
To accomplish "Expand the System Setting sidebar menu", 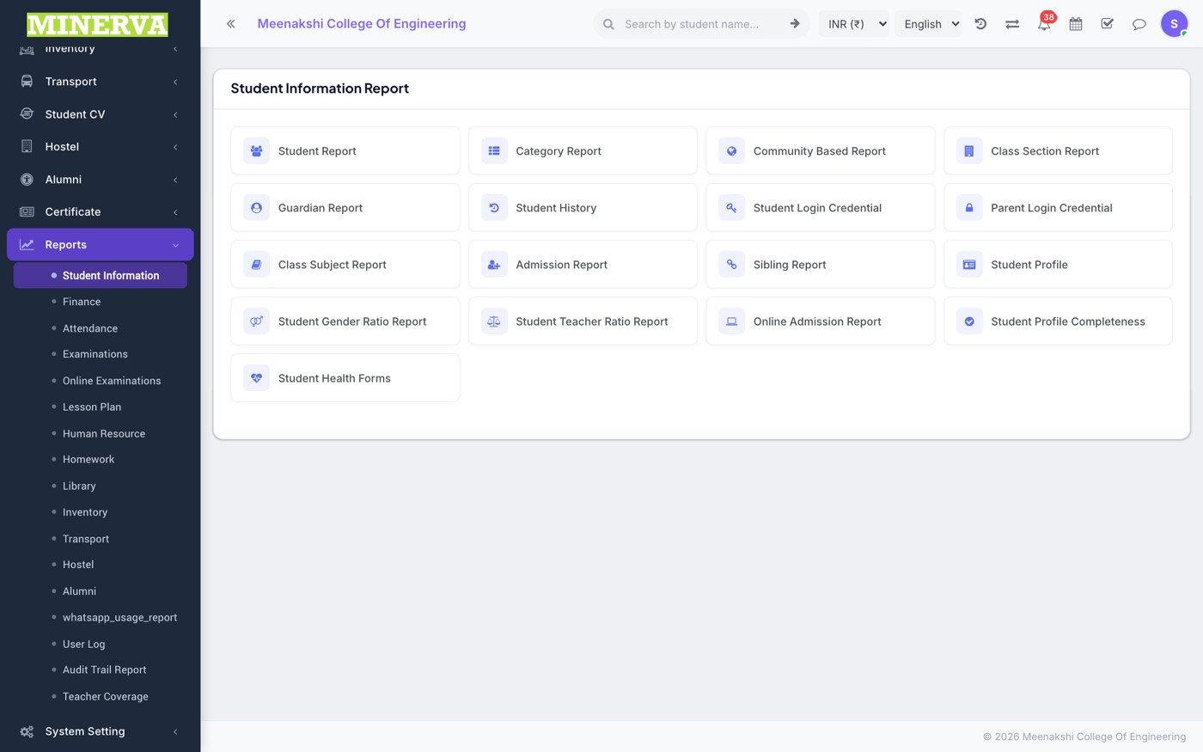I will click(100, 731).
